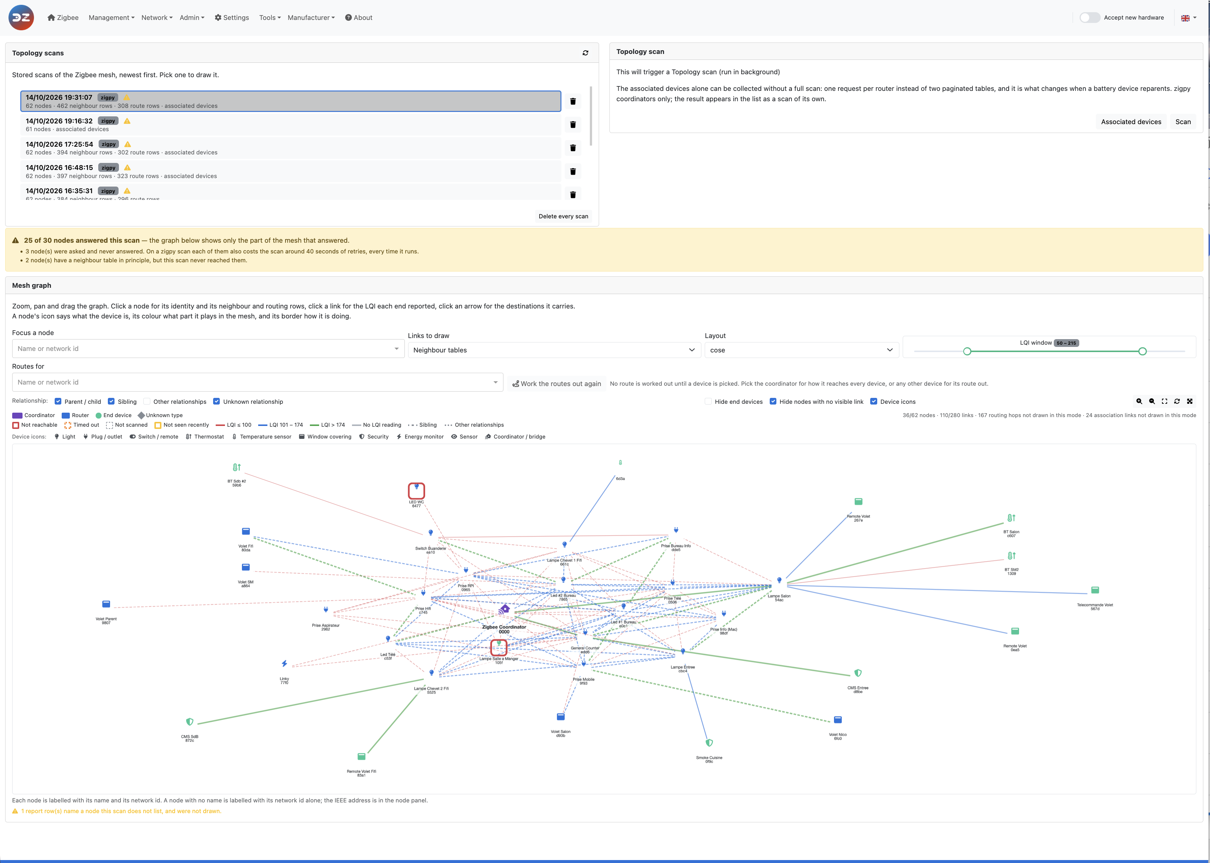Refresh the Topology scans list
The height and width of the screenshot is (863, 1210).
(585, 52)
